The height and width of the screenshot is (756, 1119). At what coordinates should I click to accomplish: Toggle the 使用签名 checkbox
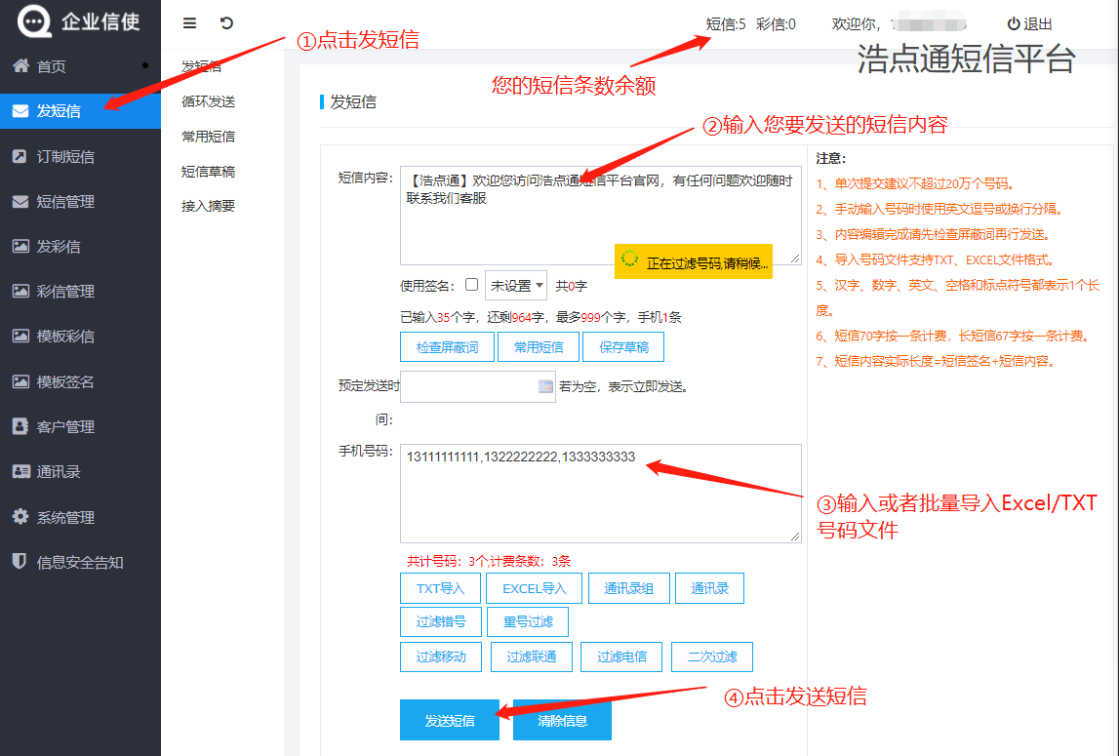tap(471, 285)
